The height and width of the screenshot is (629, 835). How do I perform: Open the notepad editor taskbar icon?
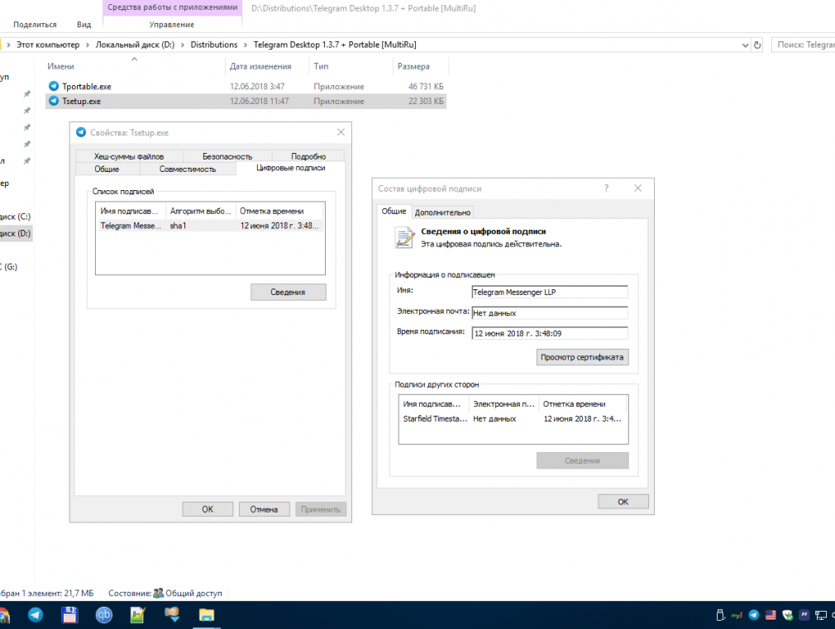pyautogui.click(x=138, y=615)
